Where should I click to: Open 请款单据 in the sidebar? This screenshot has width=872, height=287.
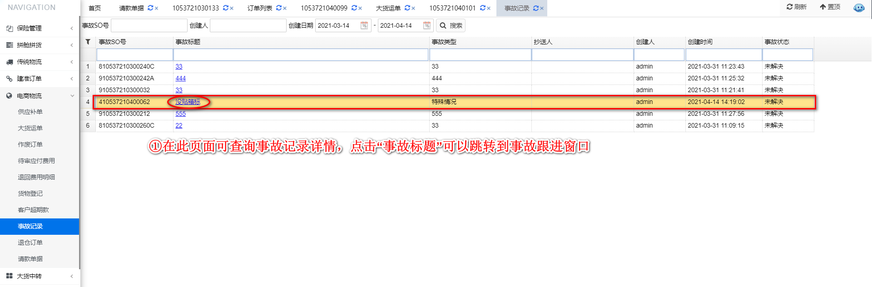[30, 259]
